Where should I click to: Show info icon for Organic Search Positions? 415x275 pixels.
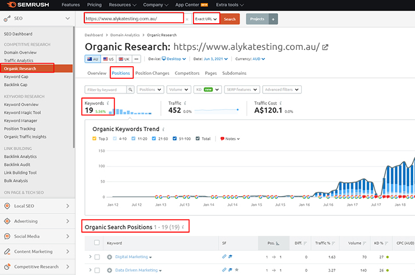(183, 227)
